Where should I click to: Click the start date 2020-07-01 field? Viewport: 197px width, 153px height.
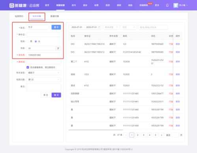77,27
